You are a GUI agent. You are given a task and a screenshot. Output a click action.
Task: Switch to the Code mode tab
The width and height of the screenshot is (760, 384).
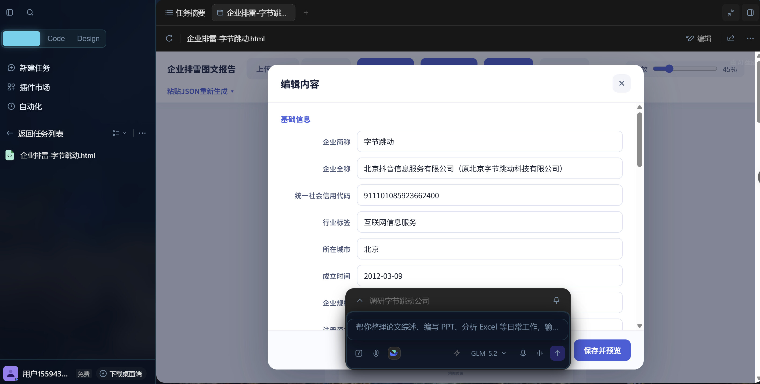(56, 38)
